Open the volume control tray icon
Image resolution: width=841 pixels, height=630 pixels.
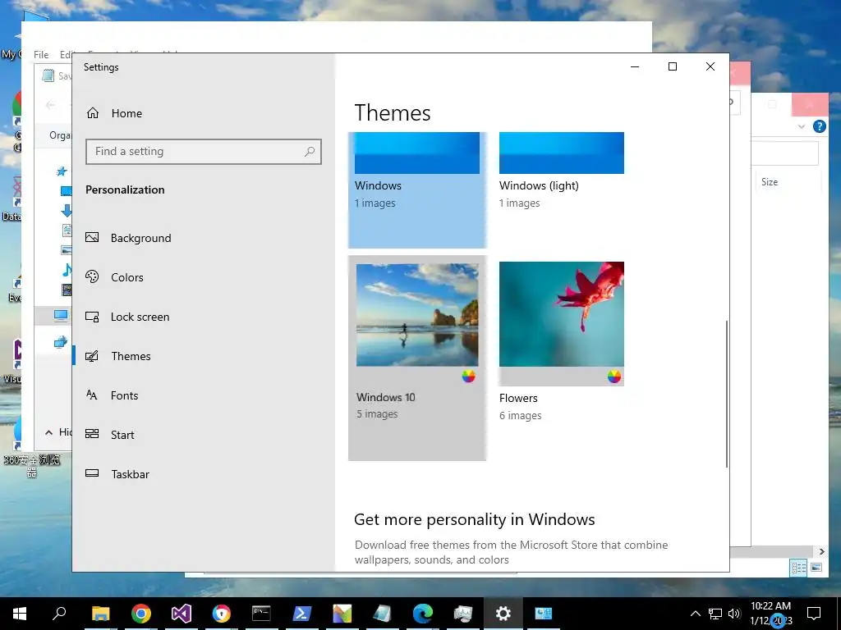734,614
